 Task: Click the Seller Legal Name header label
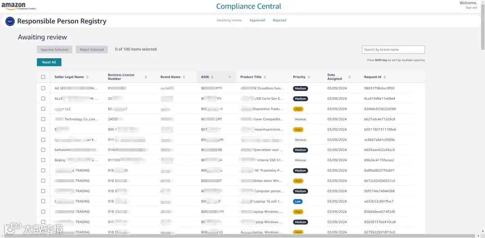click(69, 77)
